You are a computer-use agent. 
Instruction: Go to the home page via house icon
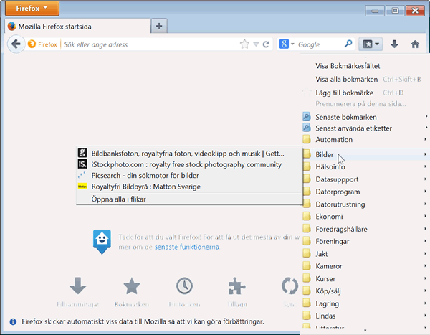[x=415, y=44]
